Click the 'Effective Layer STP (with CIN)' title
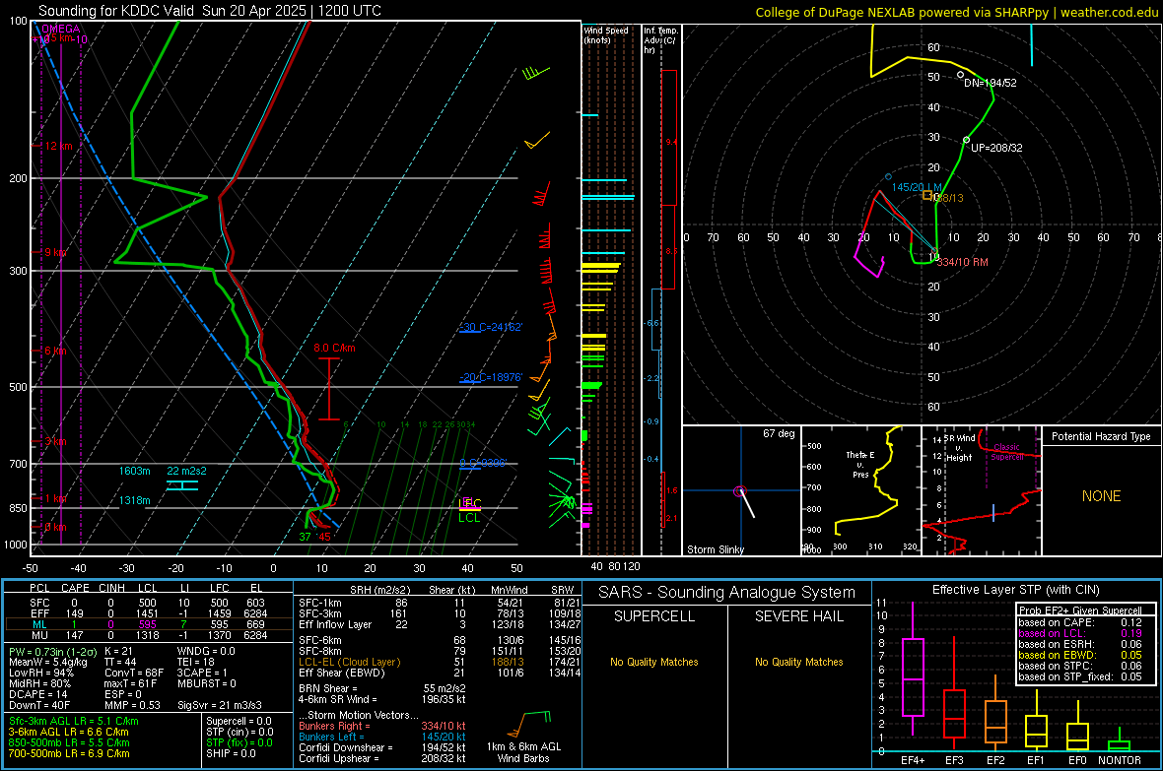The height and width of the screenshot is (771, 1163). pos(1015,590)
